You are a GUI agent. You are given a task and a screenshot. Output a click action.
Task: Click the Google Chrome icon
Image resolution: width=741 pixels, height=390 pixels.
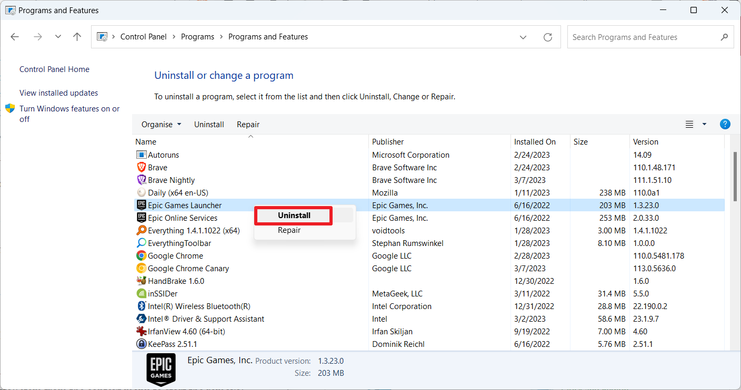(141, 256)
